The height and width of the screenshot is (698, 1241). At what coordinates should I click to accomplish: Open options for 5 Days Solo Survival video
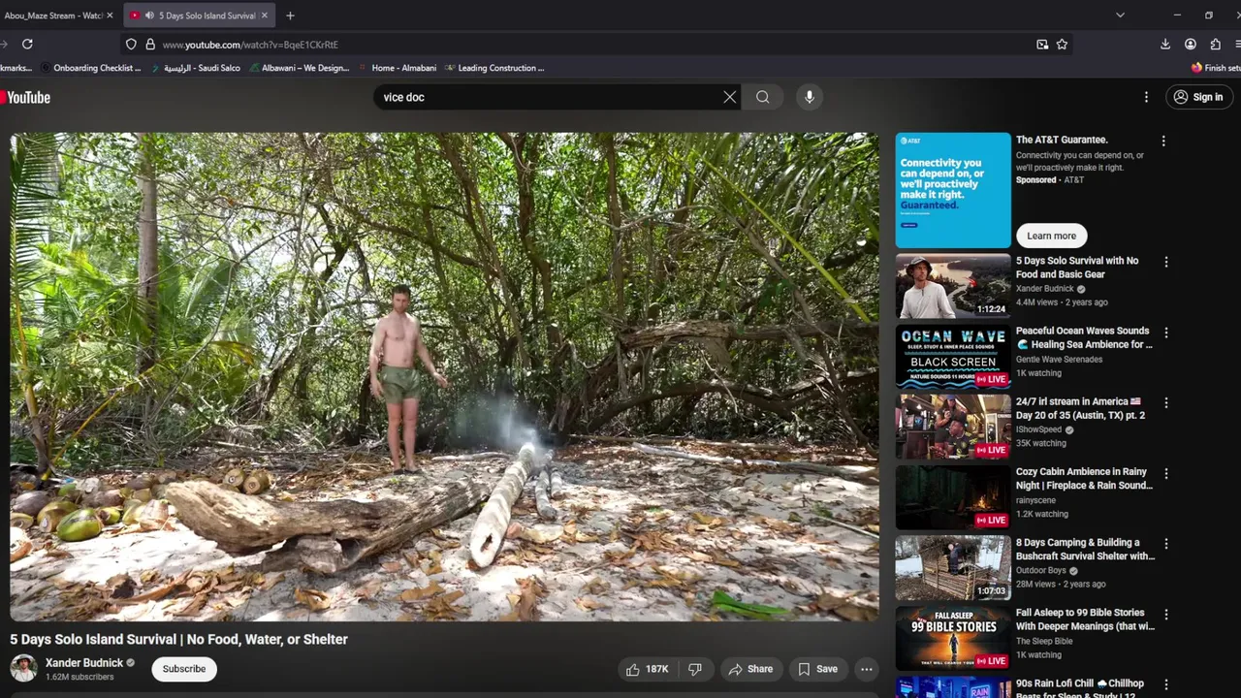coord(1165,262)
